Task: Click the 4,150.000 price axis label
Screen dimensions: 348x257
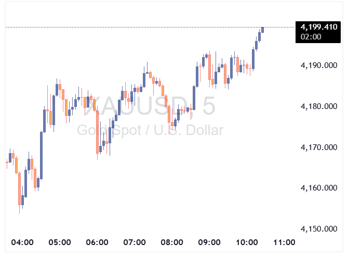Action: (x=319, y=229)
